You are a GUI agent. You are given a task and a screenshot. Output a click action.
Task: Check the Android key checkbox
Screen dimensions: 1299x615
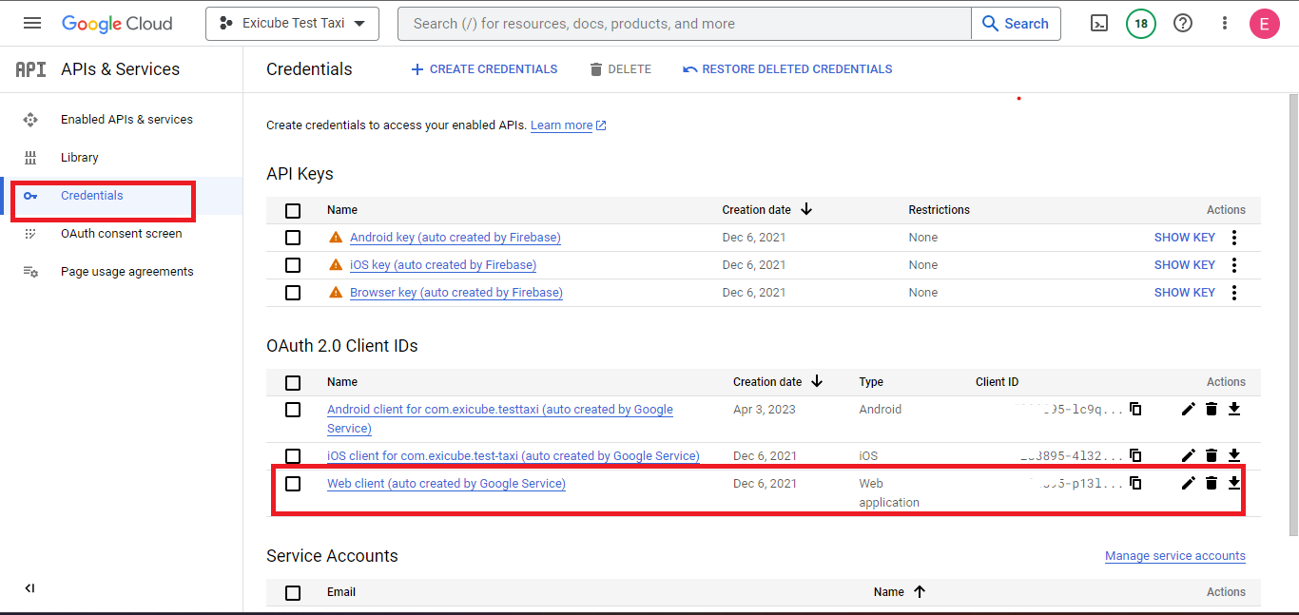point(293,238)
